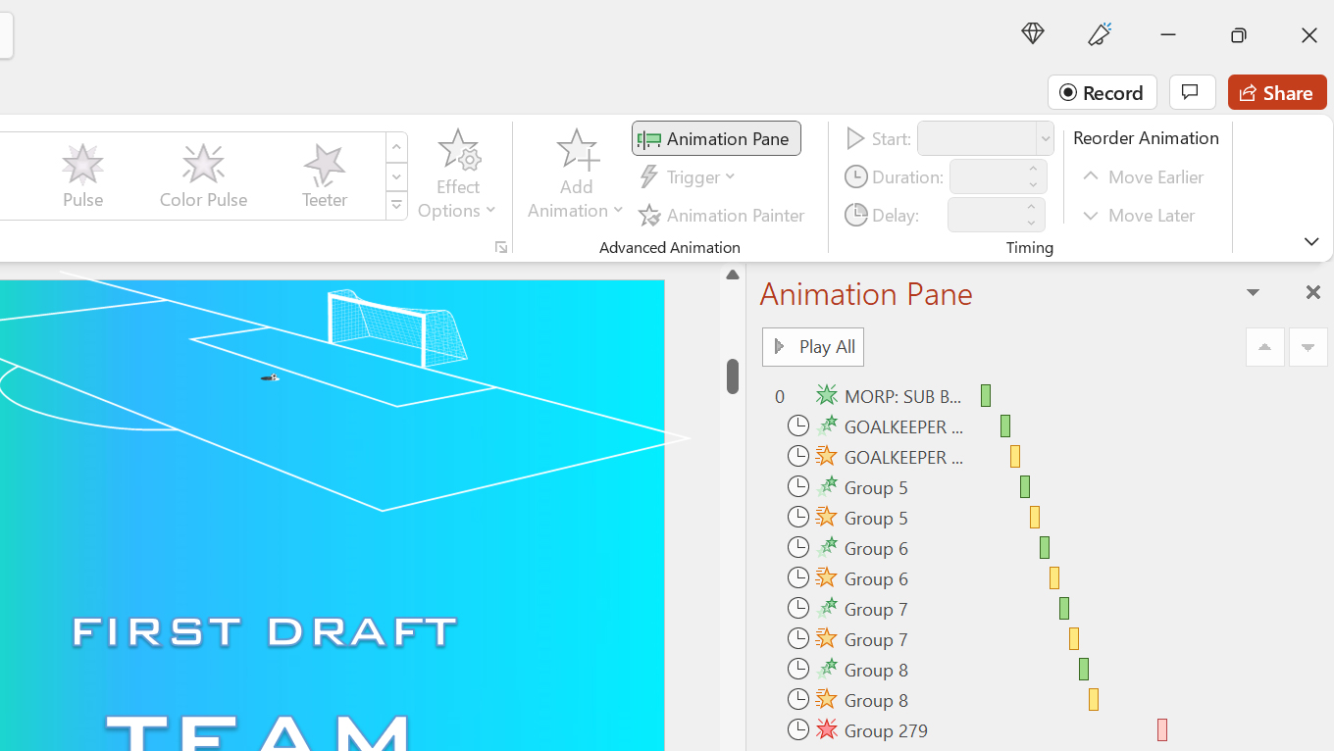Increase Duration with the up stepper

[1032, 170]
